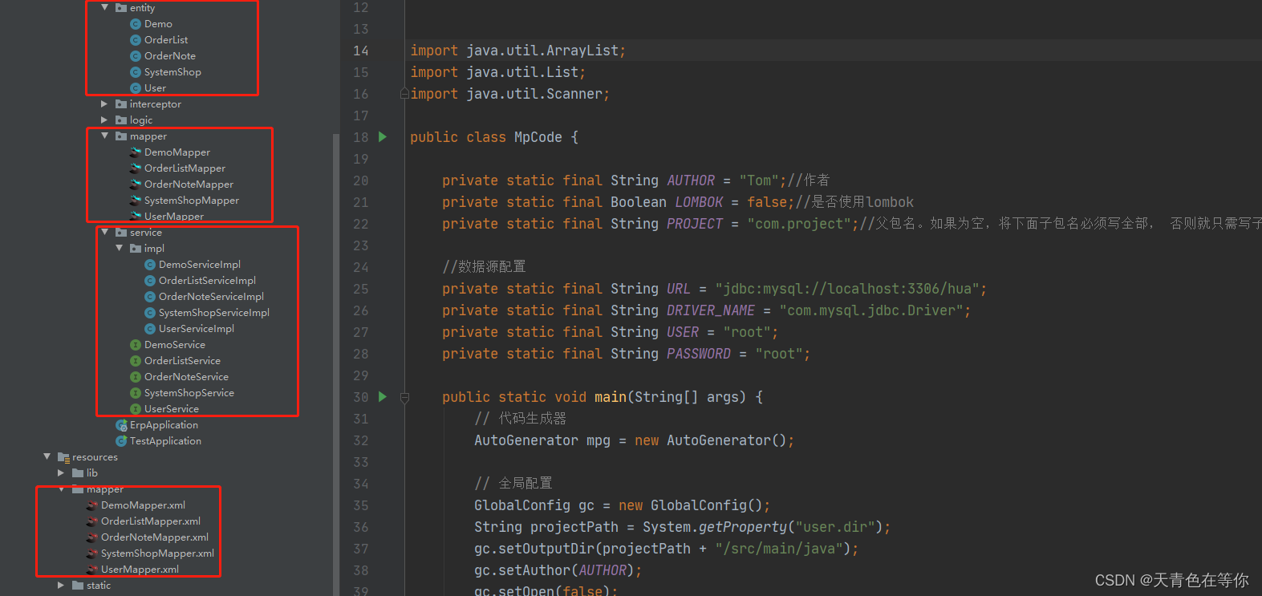Collapse the entity folder arrow
This screenshot has height=596, width=1262.
[x=104, y=7]
